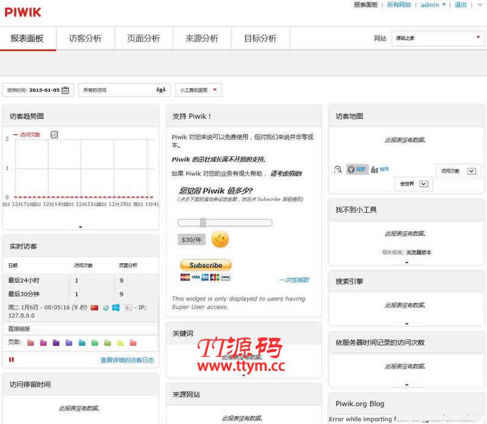The image size is (487, 424).
Task: Click the metrics picker icon above the trend chart
Action: pyautogui.click(x=54, y=135)
